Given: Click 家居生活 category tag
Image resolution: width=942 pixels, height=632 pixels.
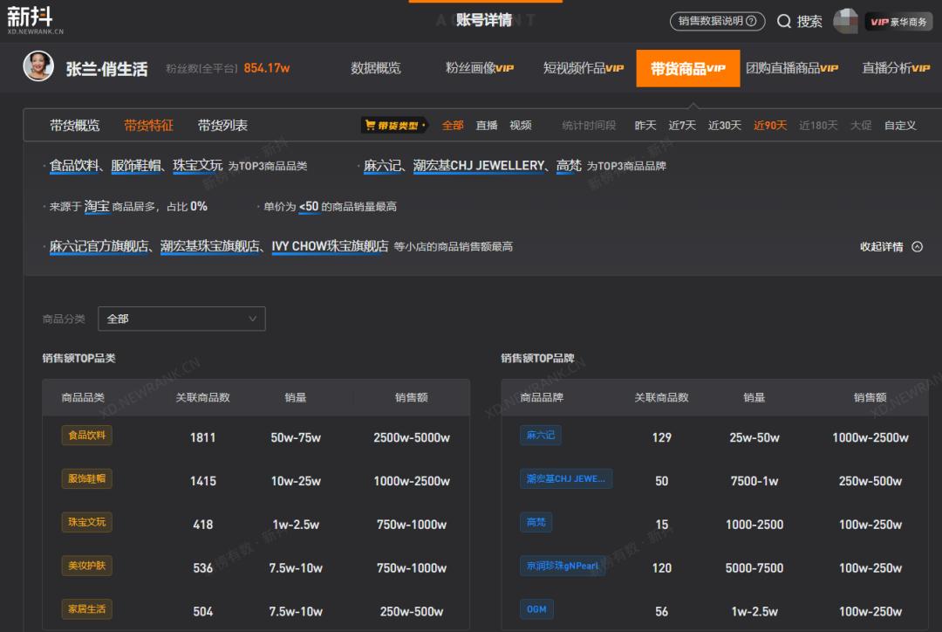Looking at the screenshot, I should coord(86,609).
